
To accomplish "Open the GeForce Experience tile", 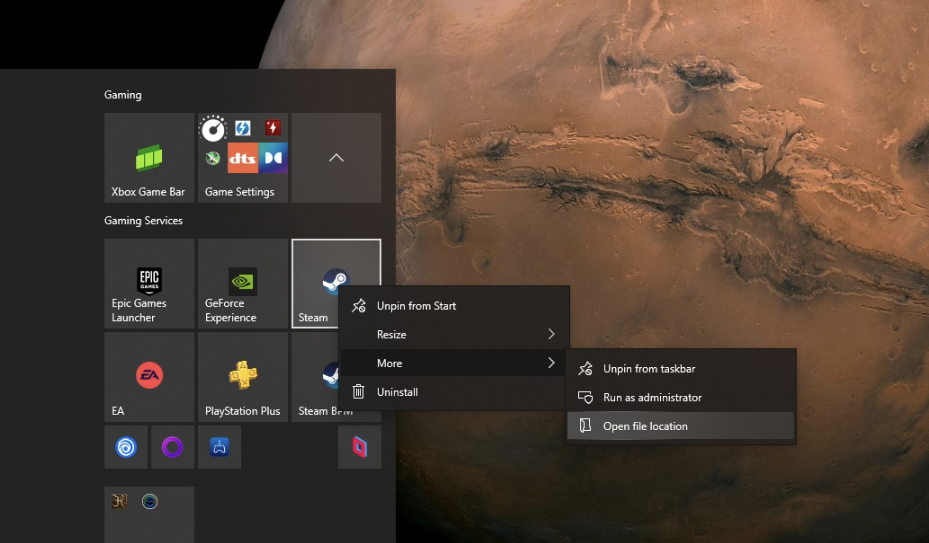I will (x=243, y=283).
